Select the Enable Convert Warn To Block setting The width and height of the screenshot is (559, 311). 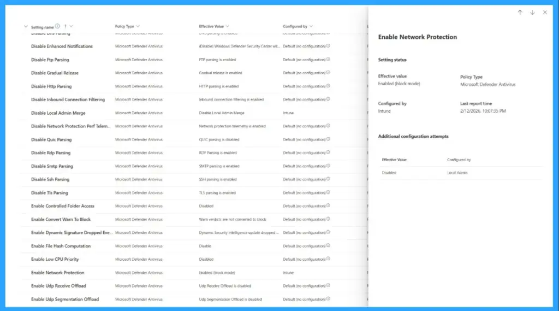(x=61, y=219)
